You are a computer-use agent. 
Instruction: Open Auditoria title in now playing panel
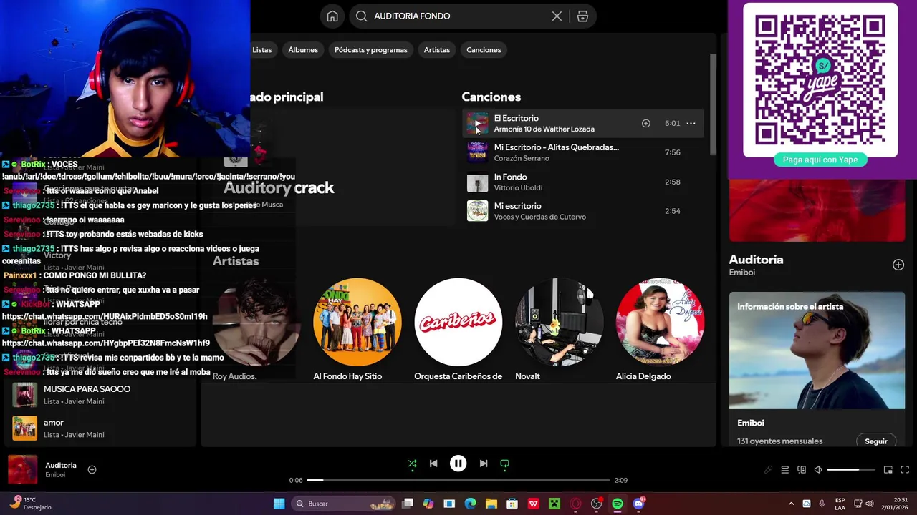(756, 260)
